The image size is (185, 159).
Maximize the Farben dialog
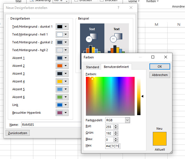pos(153,57)
